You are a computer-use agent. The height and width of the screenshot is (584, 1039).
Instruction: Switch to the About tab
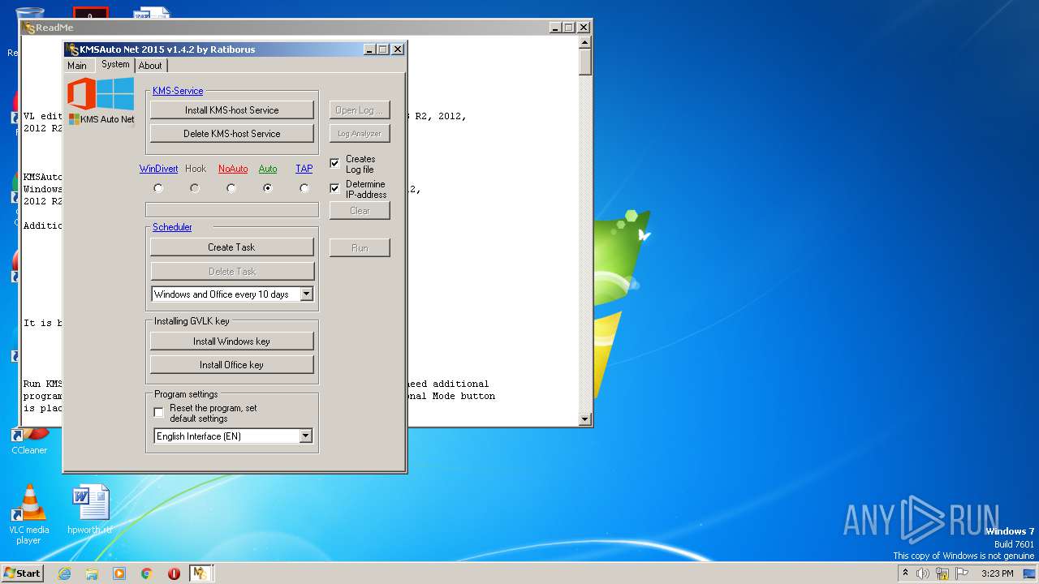[150, 66]
